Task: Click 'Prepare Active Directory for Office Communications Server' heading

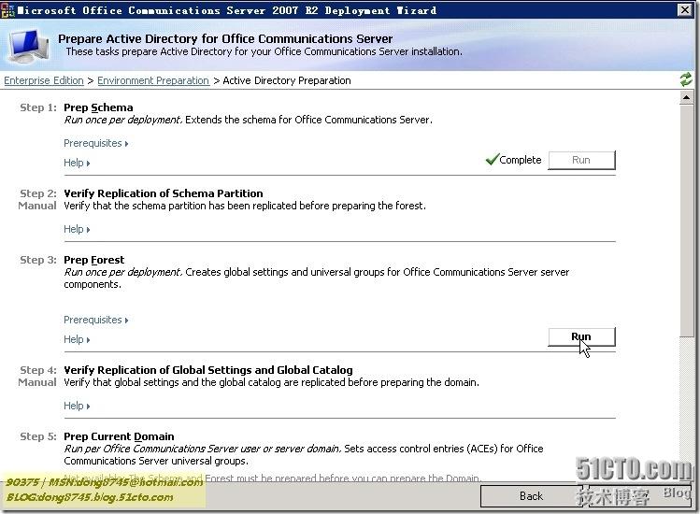Action: tap(225, 39)
